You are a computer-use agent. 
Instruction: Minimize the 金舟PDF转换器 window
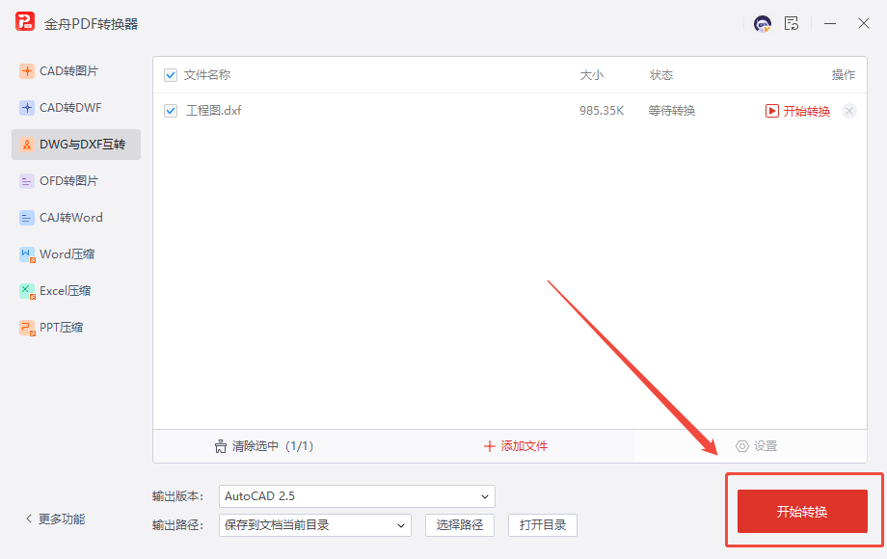click(830, 24)
